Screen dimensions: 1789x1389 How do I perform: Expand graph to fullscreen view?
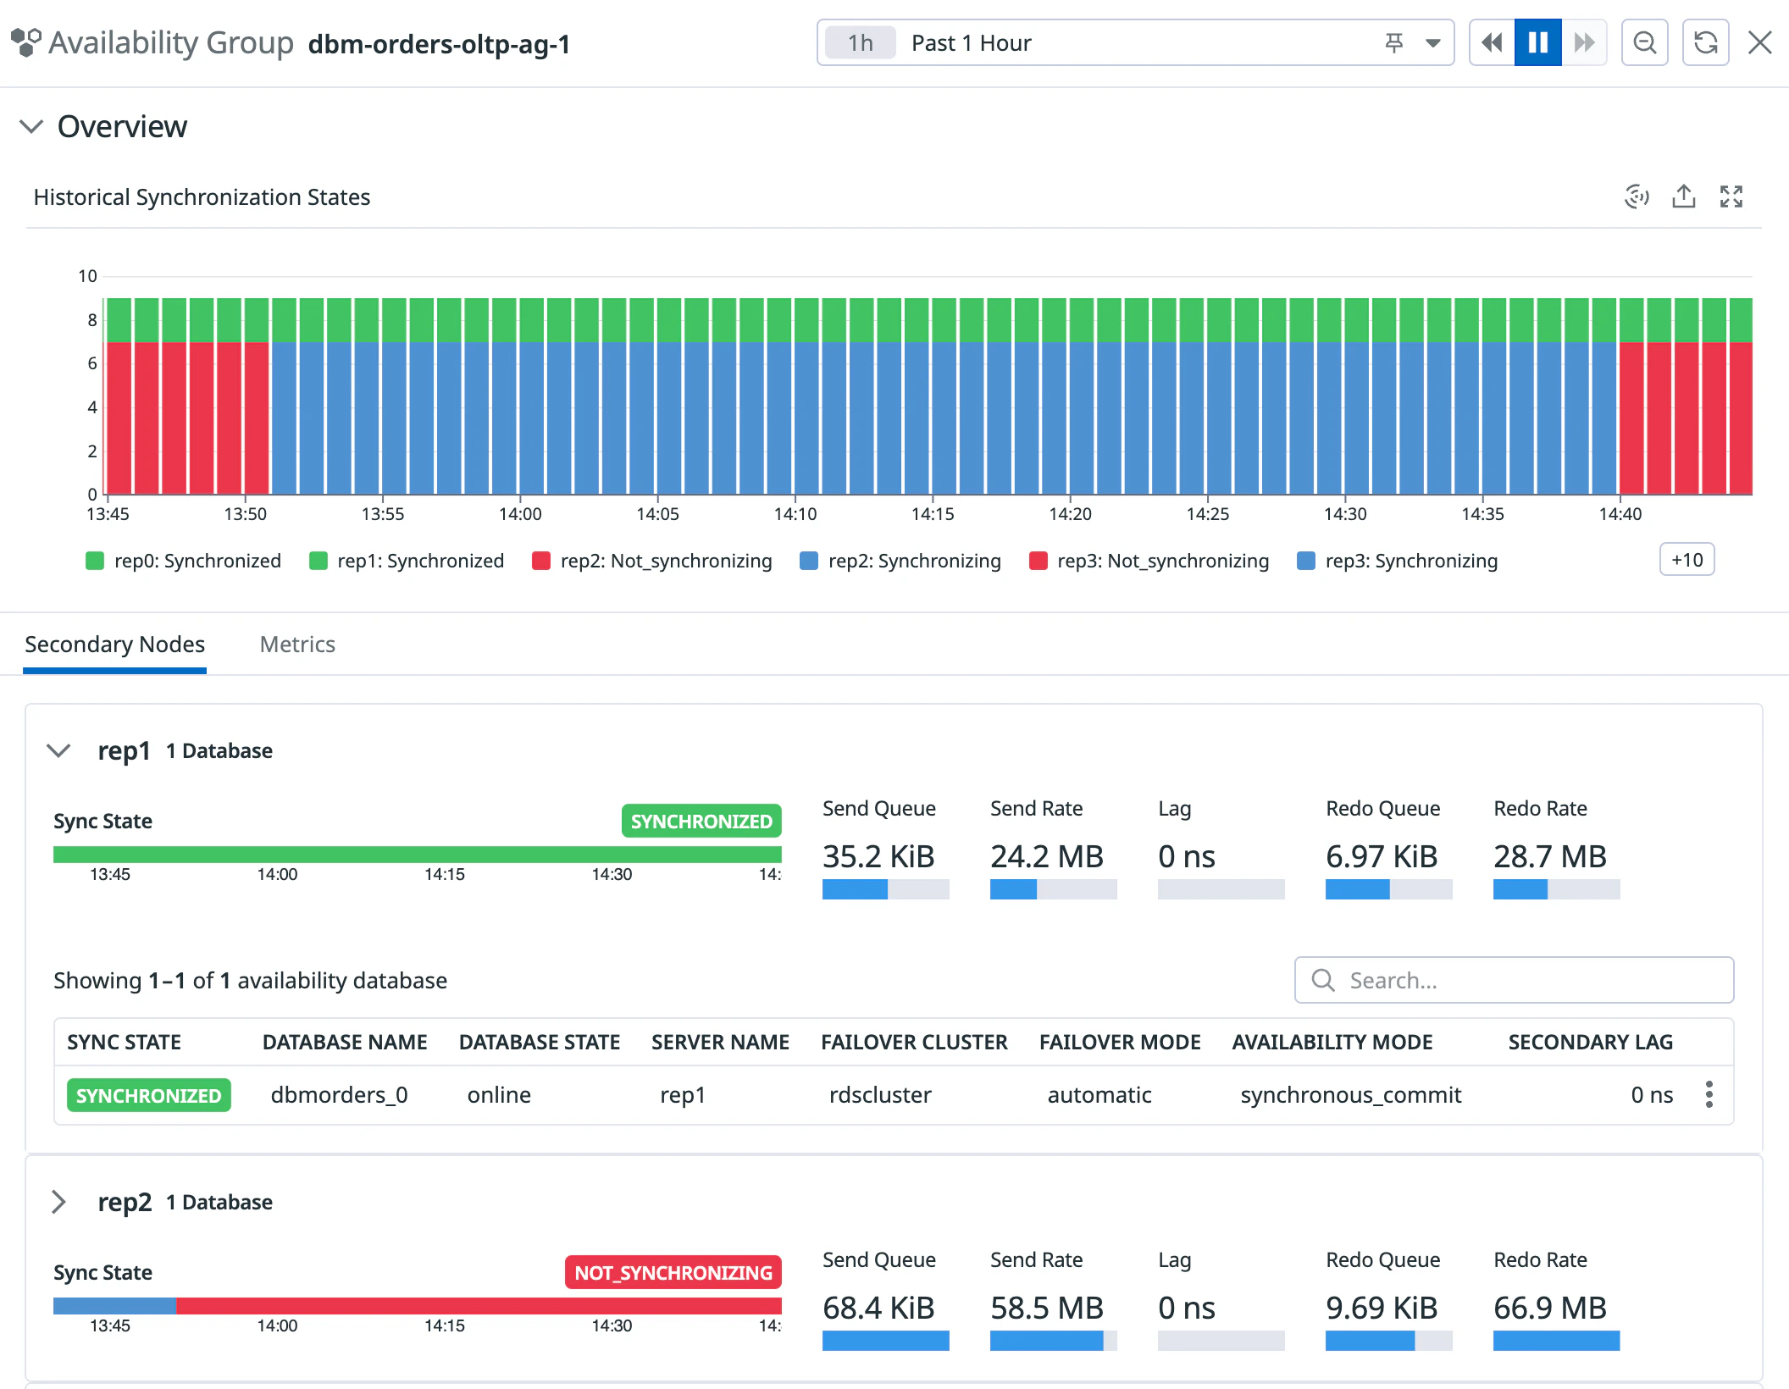pos(1731,196)
